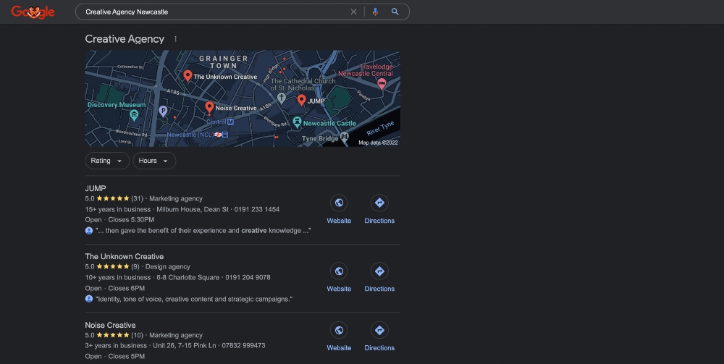Click the Newcastle Castle map marker
Viewport: 724px width, 364px height.
coord(297,122)
